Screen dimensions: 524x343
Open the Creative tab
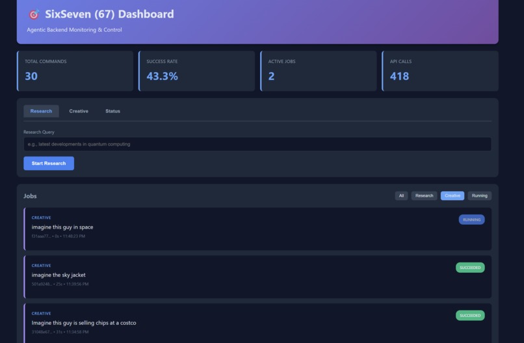(x=79, y=111)
